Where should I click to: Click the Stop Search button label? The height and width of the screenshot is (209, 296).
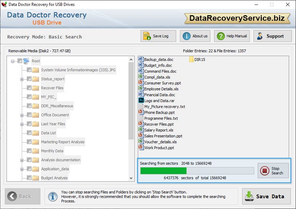pos(277,171)
